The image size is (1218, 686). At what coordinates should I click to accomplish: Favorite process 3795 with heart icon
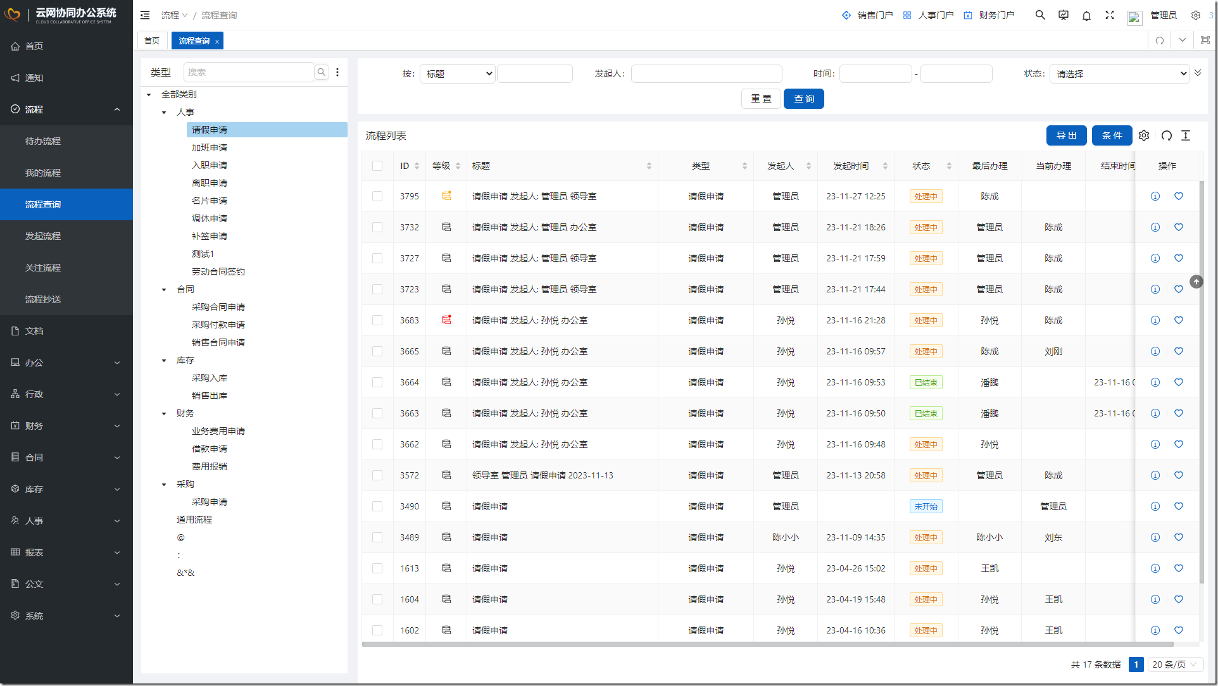point(1179,196)
